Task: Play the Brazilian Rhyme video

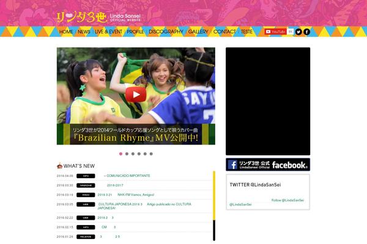Action: (136, 95)
